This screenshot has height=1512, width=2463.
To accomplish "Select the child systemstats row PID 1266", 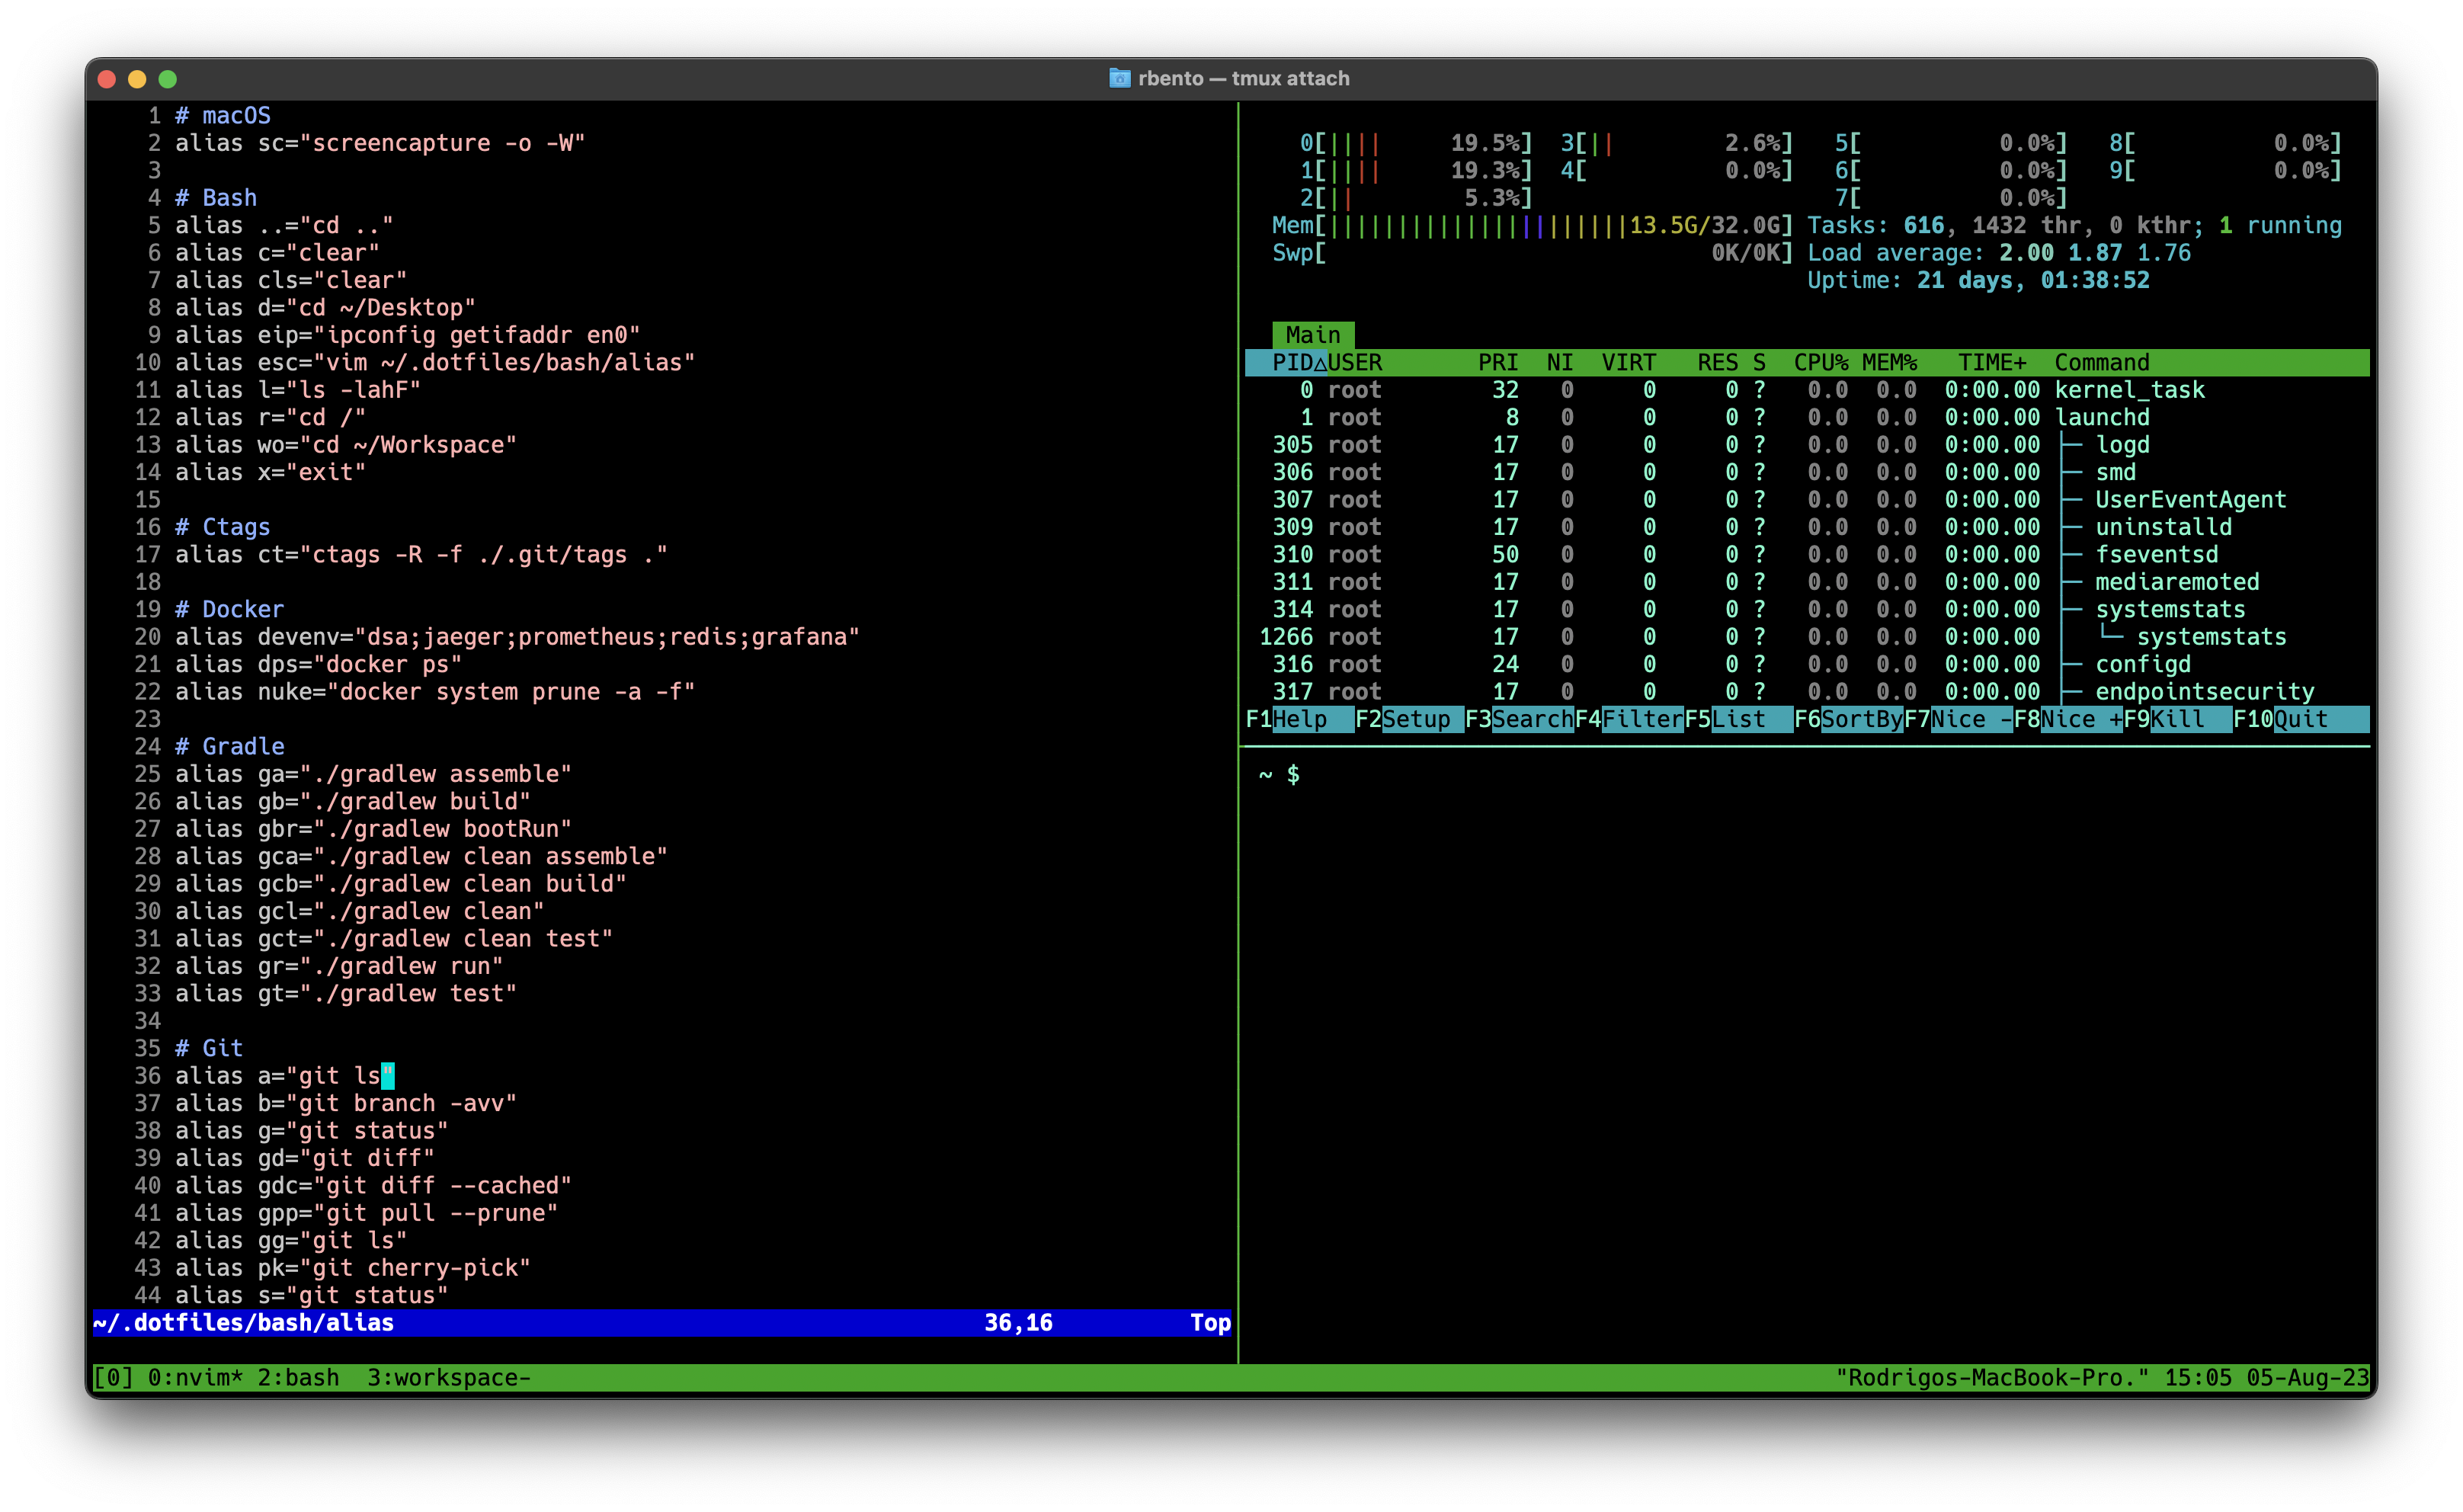I will 1807,637.
